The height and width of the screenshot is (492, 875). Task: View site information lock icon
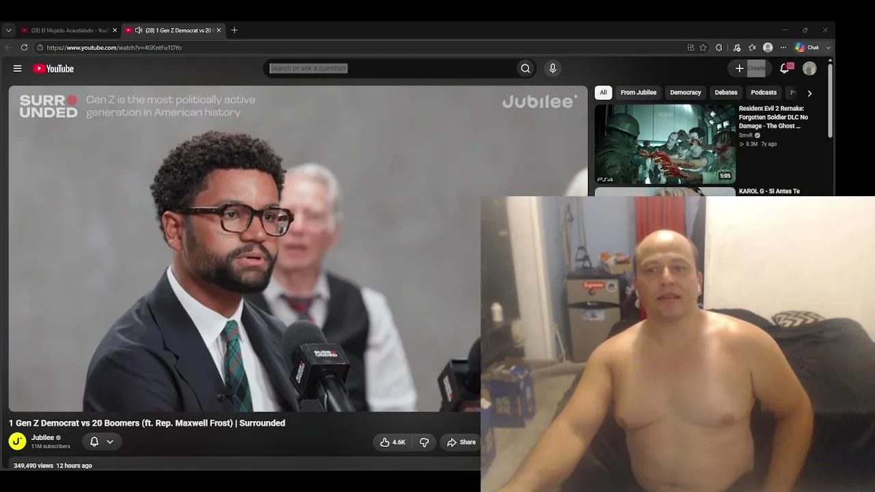[40, 48]
